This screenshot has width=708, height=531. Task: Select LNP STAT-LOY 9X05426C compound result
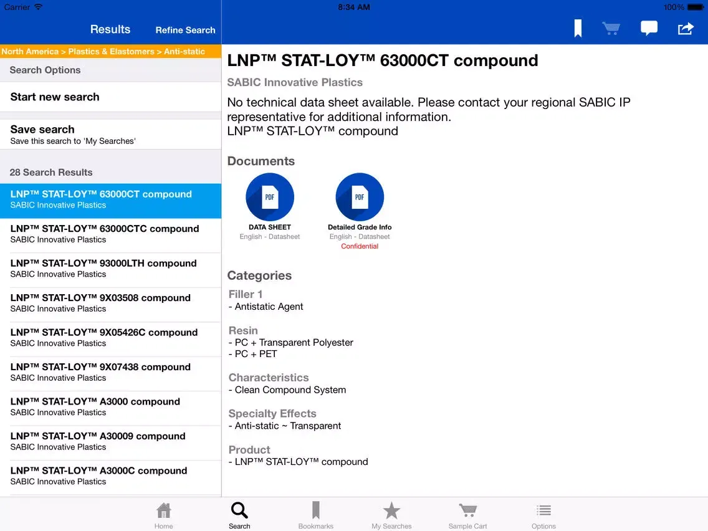coord(111,338)
